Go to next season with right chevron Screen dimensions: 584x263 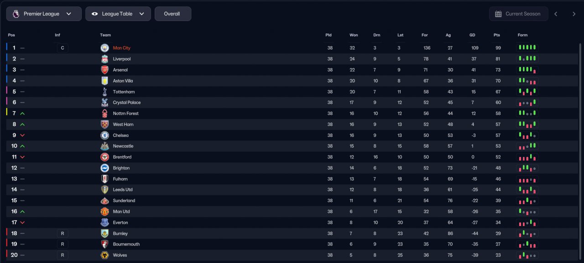click(x=574, y=14)
